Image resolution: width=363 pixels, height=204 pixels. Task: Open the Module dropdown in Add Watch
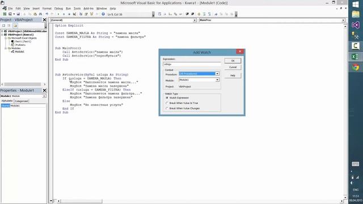(x=217, y=80)
